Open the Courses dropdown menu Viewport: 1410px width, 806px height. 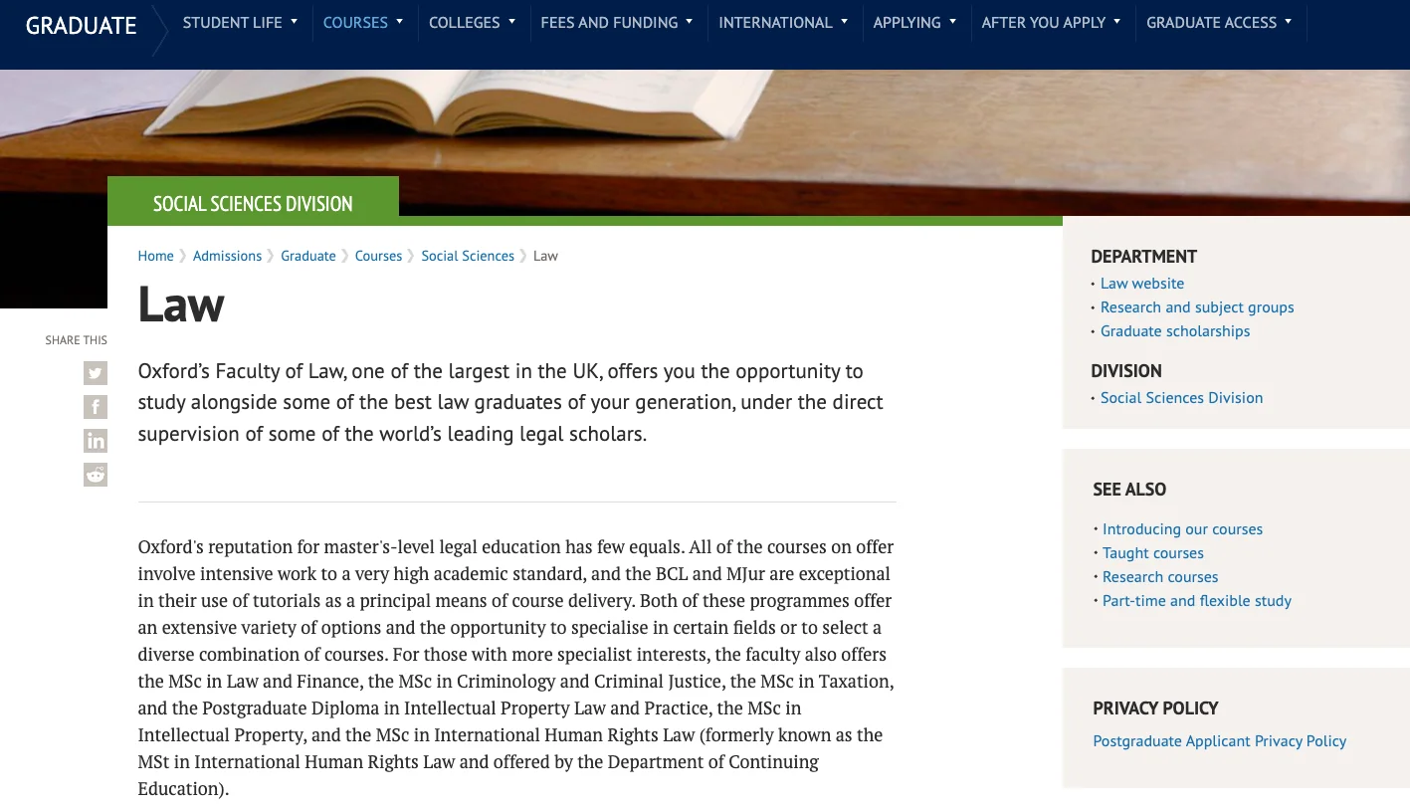tap(363, 22)
